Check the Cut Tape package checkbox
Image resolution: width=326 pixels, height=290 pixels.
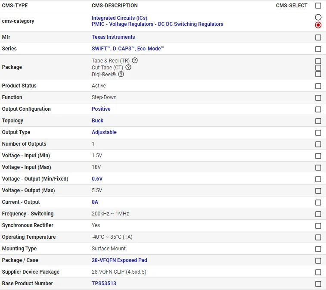click(318, 68)
